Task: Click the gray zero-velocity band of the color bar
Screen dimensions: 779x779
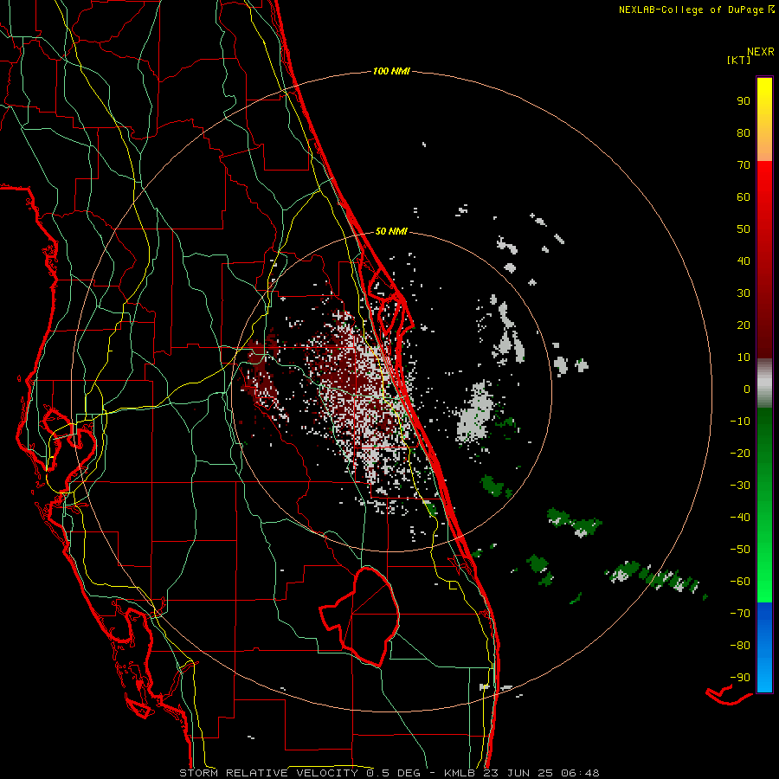Action: 764,383
